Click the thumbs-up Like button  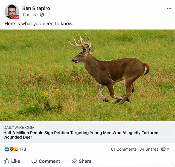(12, 161)
